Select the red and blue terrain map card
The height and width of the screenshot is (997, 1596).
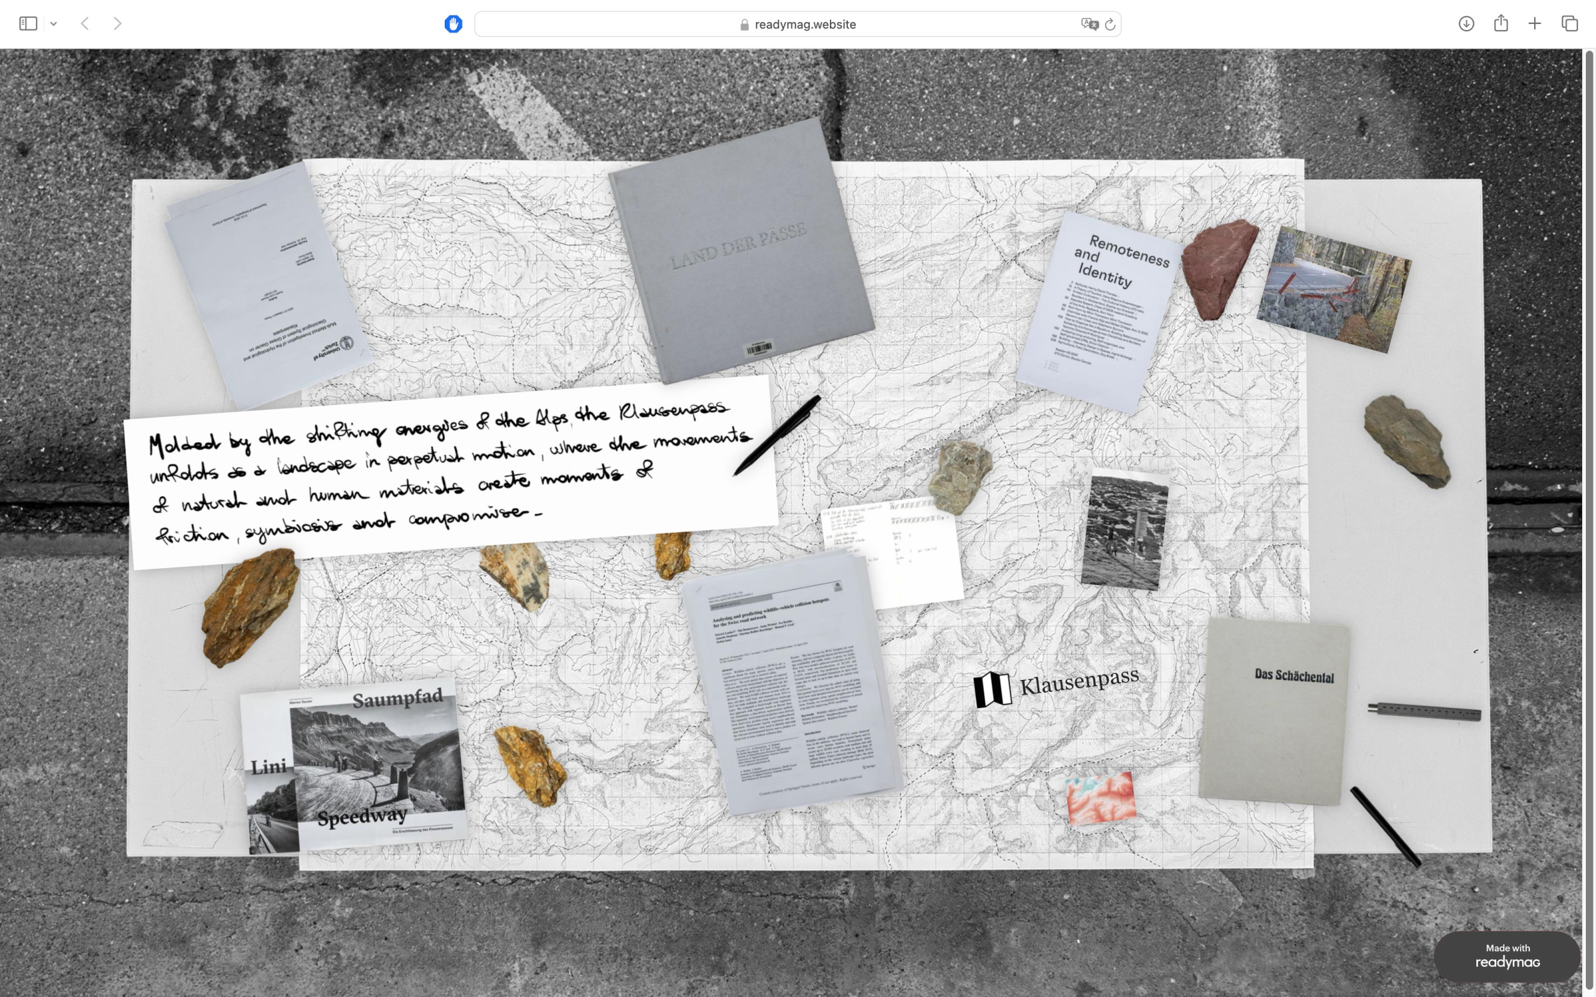(x=1101, y=797)
